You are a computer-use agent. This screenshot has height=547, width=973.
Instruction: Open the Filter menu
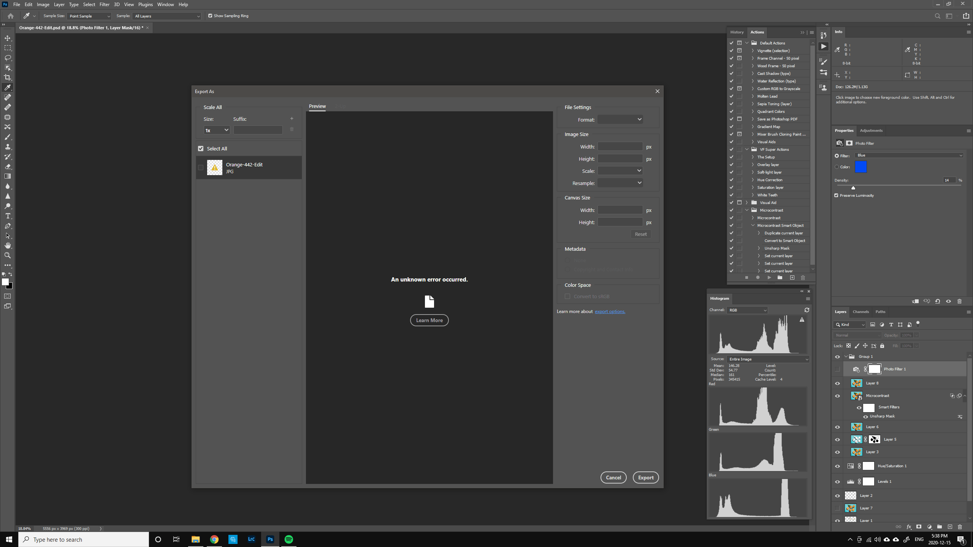pyautogui.click(x=104, y=4)
